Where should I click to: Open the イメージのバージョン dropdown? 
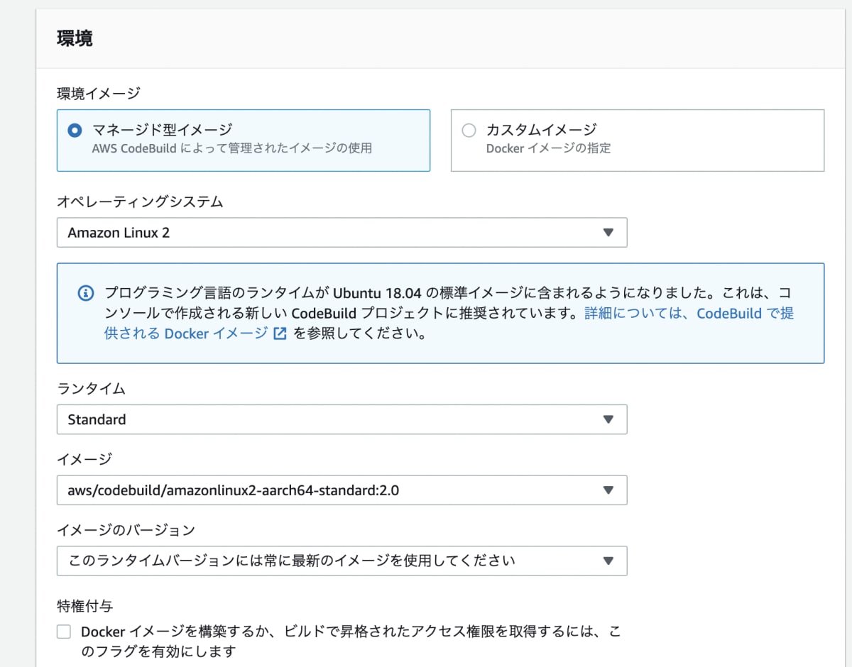tap(342, 561)
